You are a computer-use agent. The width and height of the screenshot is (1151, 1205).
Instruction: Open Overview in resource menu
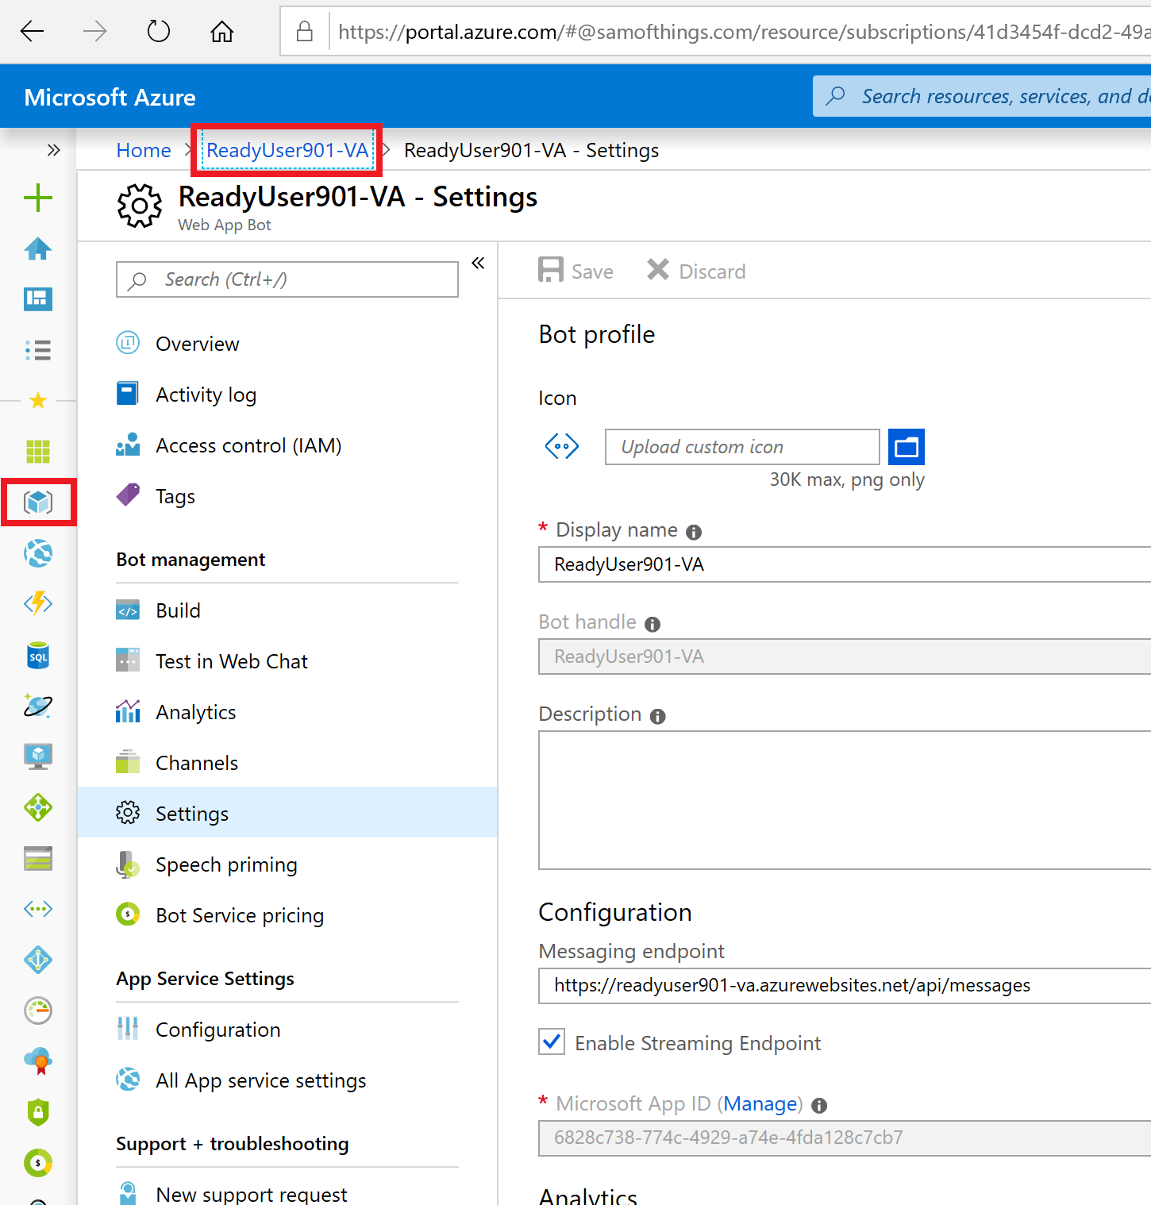click(287, 344)
